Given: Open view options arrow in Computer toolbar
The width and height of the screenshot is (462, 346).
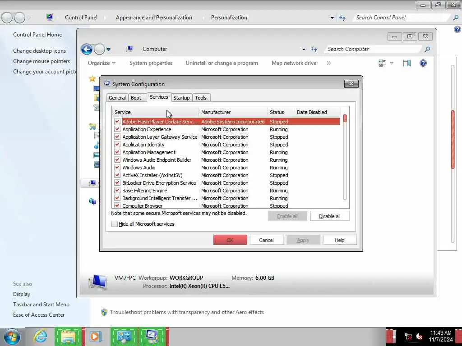Looking at the screenshot, I should coord(392,63).
